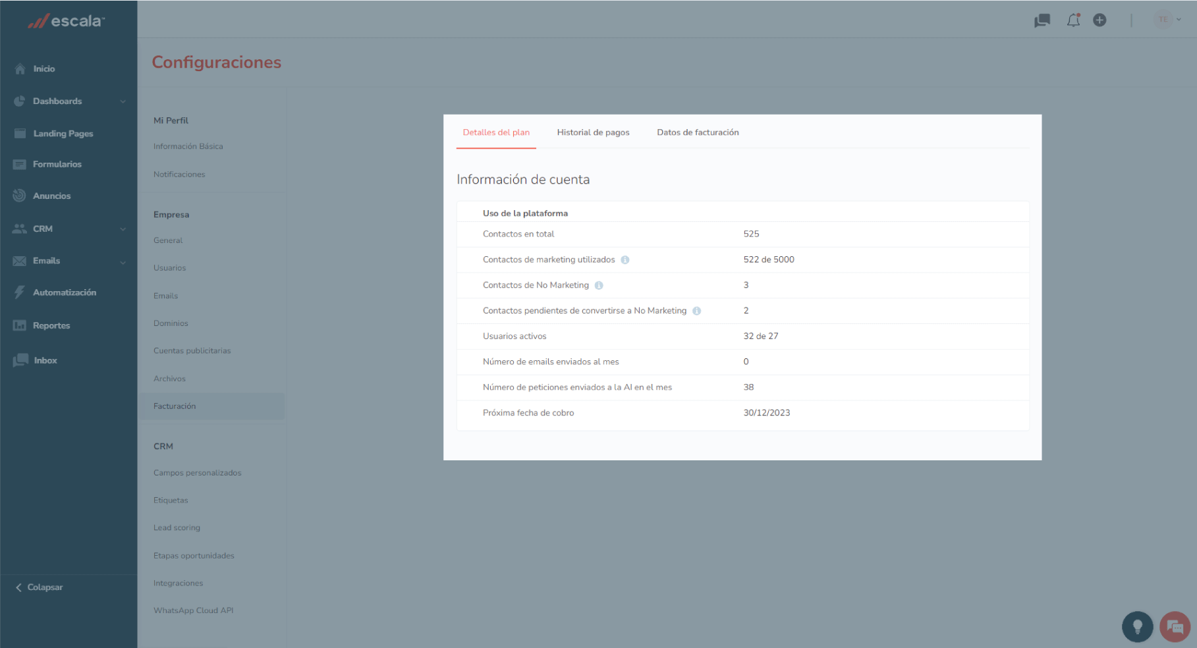Show info for Contactos de No Marketing
This screenshot has height=648, width=1197.
point(599,286)
